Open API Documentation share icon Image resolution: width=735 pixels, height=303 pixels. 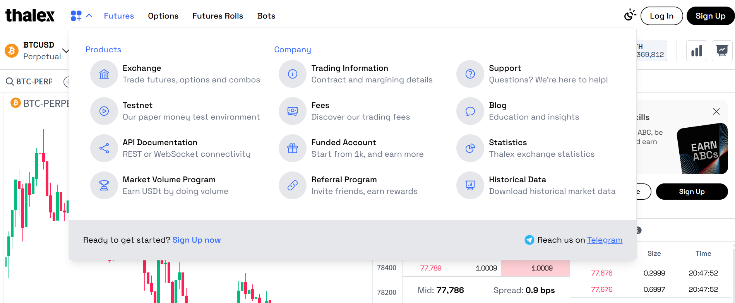pyautogui.click(x=104, y=148)
